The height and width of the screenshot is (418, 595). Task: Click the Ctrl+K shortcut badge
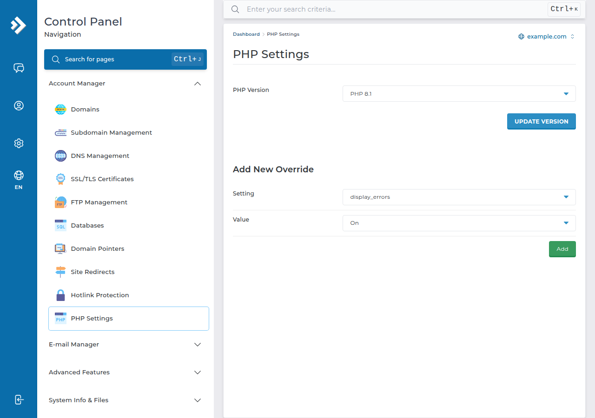click(x=564, y=9)
